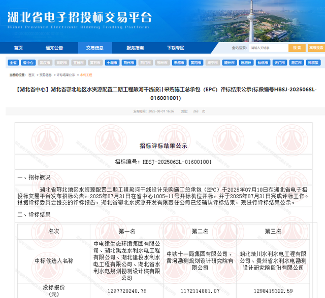Click the 招标评标结果公示 heading

164,146
